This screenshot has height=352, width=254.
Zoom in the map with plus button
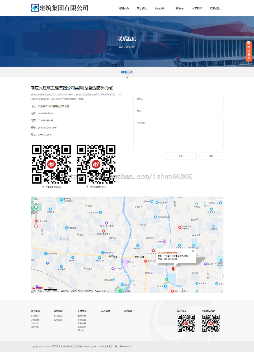tap(36, 207)
